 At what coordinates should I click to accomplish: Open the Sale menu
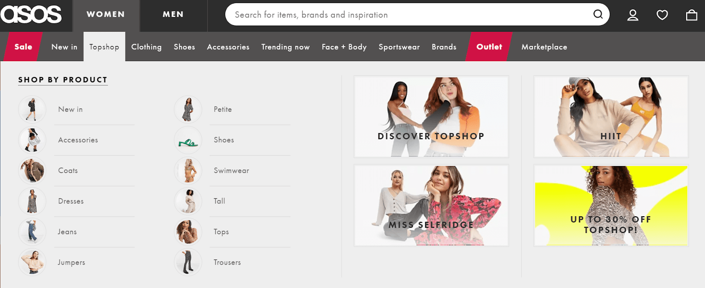pyautogui.click(x=23, y=47)
